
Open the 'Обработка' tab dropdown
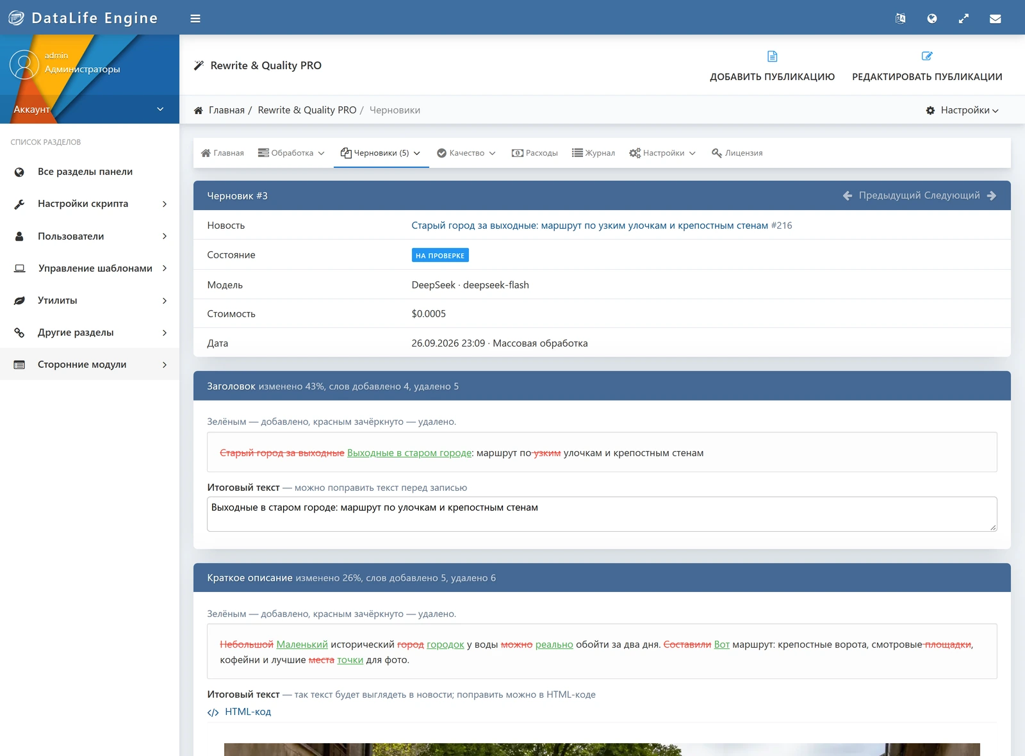coord(291,153)
